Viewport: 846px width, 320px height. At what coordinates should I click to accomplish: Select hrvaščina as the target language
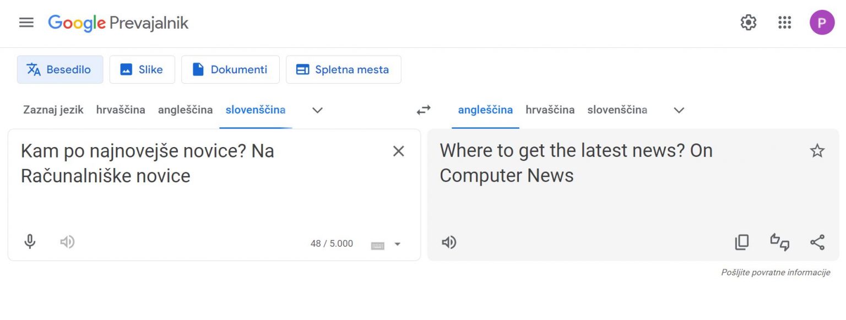tap(550, 110)
